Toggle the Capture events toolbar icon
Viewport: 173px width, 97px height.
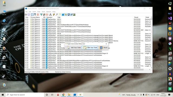(32, 15)
